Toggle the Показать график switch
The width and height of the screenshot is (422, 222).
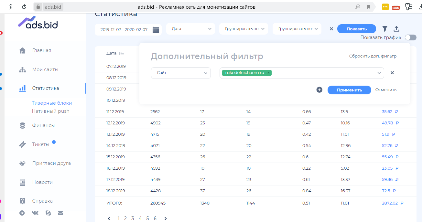pyautogui.click(x=410, y=37)
